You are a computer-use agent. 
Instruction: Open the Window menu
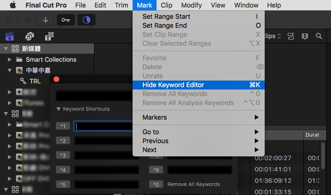tap(246, 5)
